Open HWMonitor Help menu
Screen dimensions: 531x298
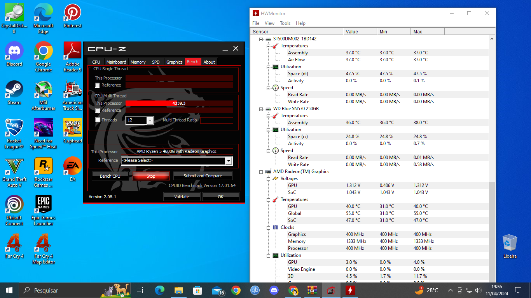(300, 23)
